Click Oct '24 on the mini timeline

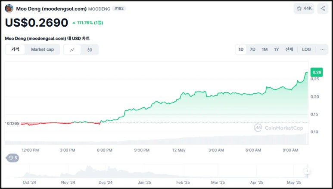(x=29, y=183)
